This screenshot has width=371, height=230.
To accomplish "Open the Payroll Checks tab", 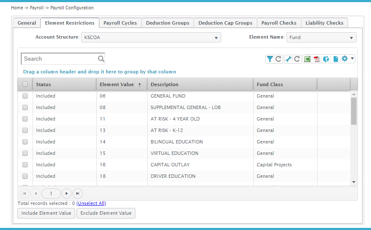I will [279, 23].
